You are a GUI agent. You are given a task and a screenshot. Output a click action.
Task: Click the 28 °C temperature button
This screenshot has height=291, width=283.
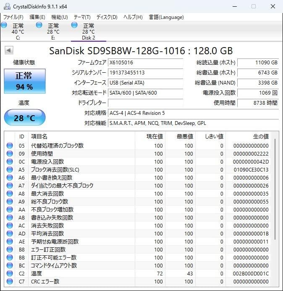coord(25,117)
